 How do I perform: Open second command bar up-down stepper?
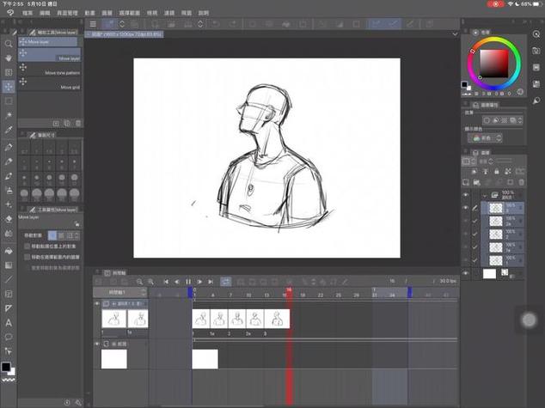click(x=200, y=24)
